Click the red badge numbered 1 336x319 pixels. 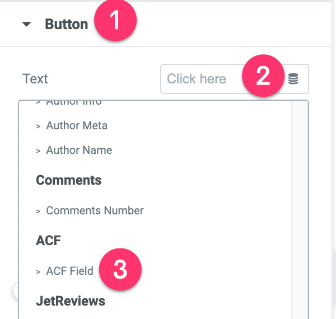point(115,22)
